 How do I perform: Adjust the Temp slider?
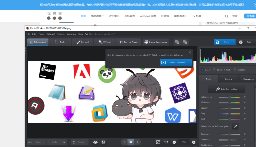click(x=229, y=114)
